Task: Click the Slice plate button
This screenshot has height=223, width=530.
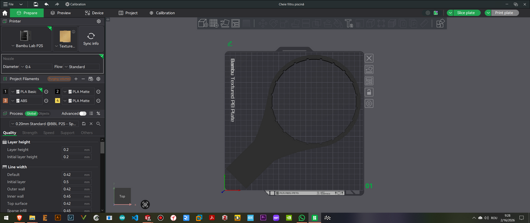Action: pos(466,13)
